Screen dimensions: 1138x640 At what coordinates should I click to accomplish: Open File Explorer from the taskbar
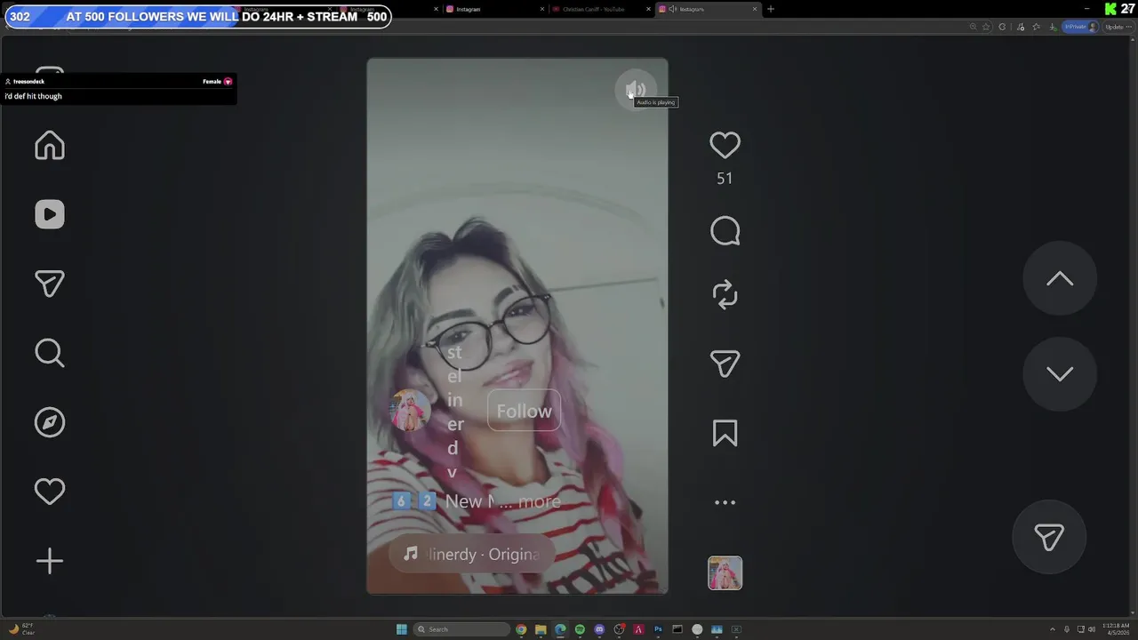(x=541, y=629)
